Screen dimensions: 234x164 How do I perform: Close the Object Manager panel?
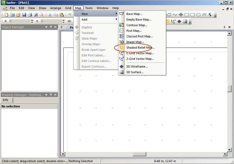pos(55,27)
